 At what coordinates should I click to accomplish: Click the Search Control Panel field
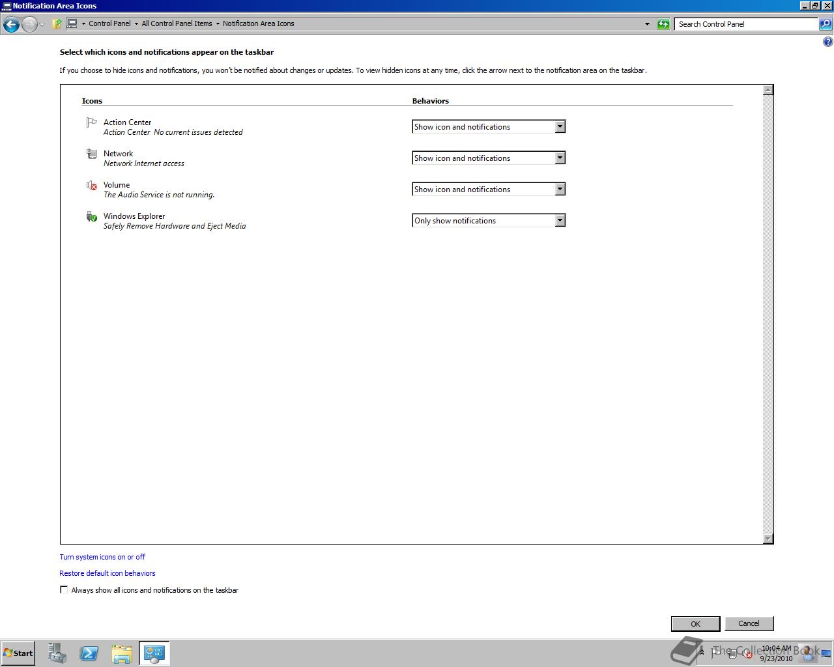747,24
